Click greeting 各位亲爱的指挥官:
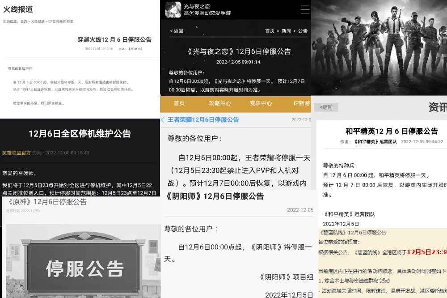Screen dimensions: 447x298 [x=339, y=242]
